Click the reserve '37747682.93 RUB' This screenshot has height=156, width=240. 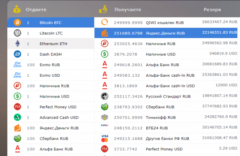tap(220, 106)
